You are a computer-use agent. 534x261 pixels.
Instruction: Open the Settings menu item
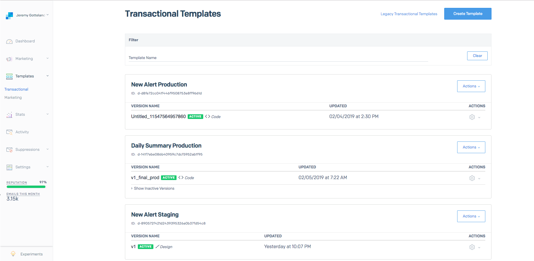[x=23, y=167]
